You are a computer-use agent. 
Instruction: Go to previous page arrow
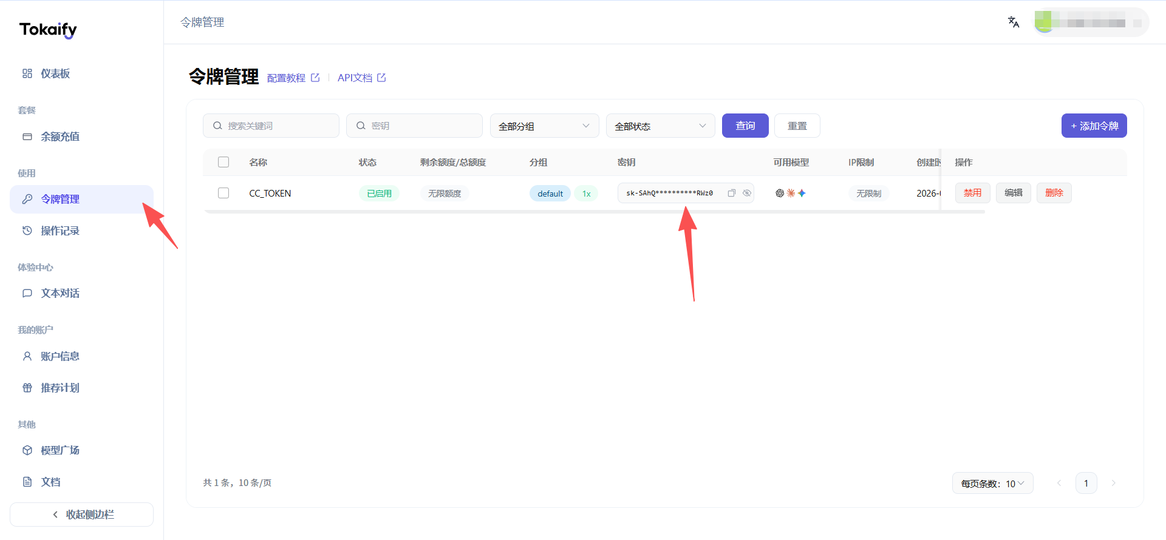(x=1059, y=483)
